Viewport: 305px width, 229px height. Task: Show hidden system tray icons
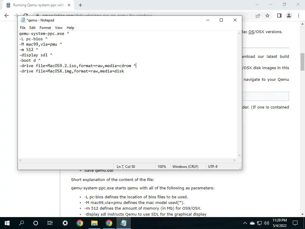(245, 223)
